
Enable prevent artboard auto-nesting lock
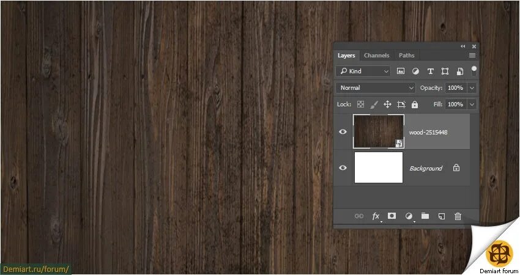click(401, 105)
